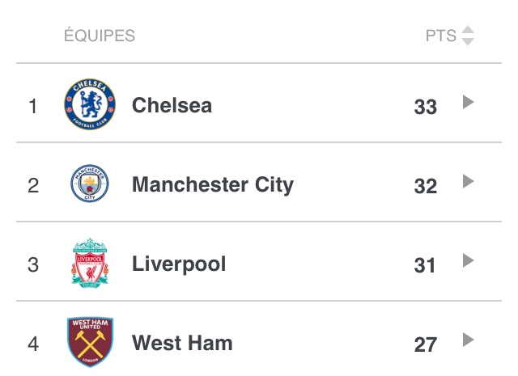The width and height of the screenshot is (518, 376).
Task: Select Manchester City's 32 points value
Action: [425, 186]
